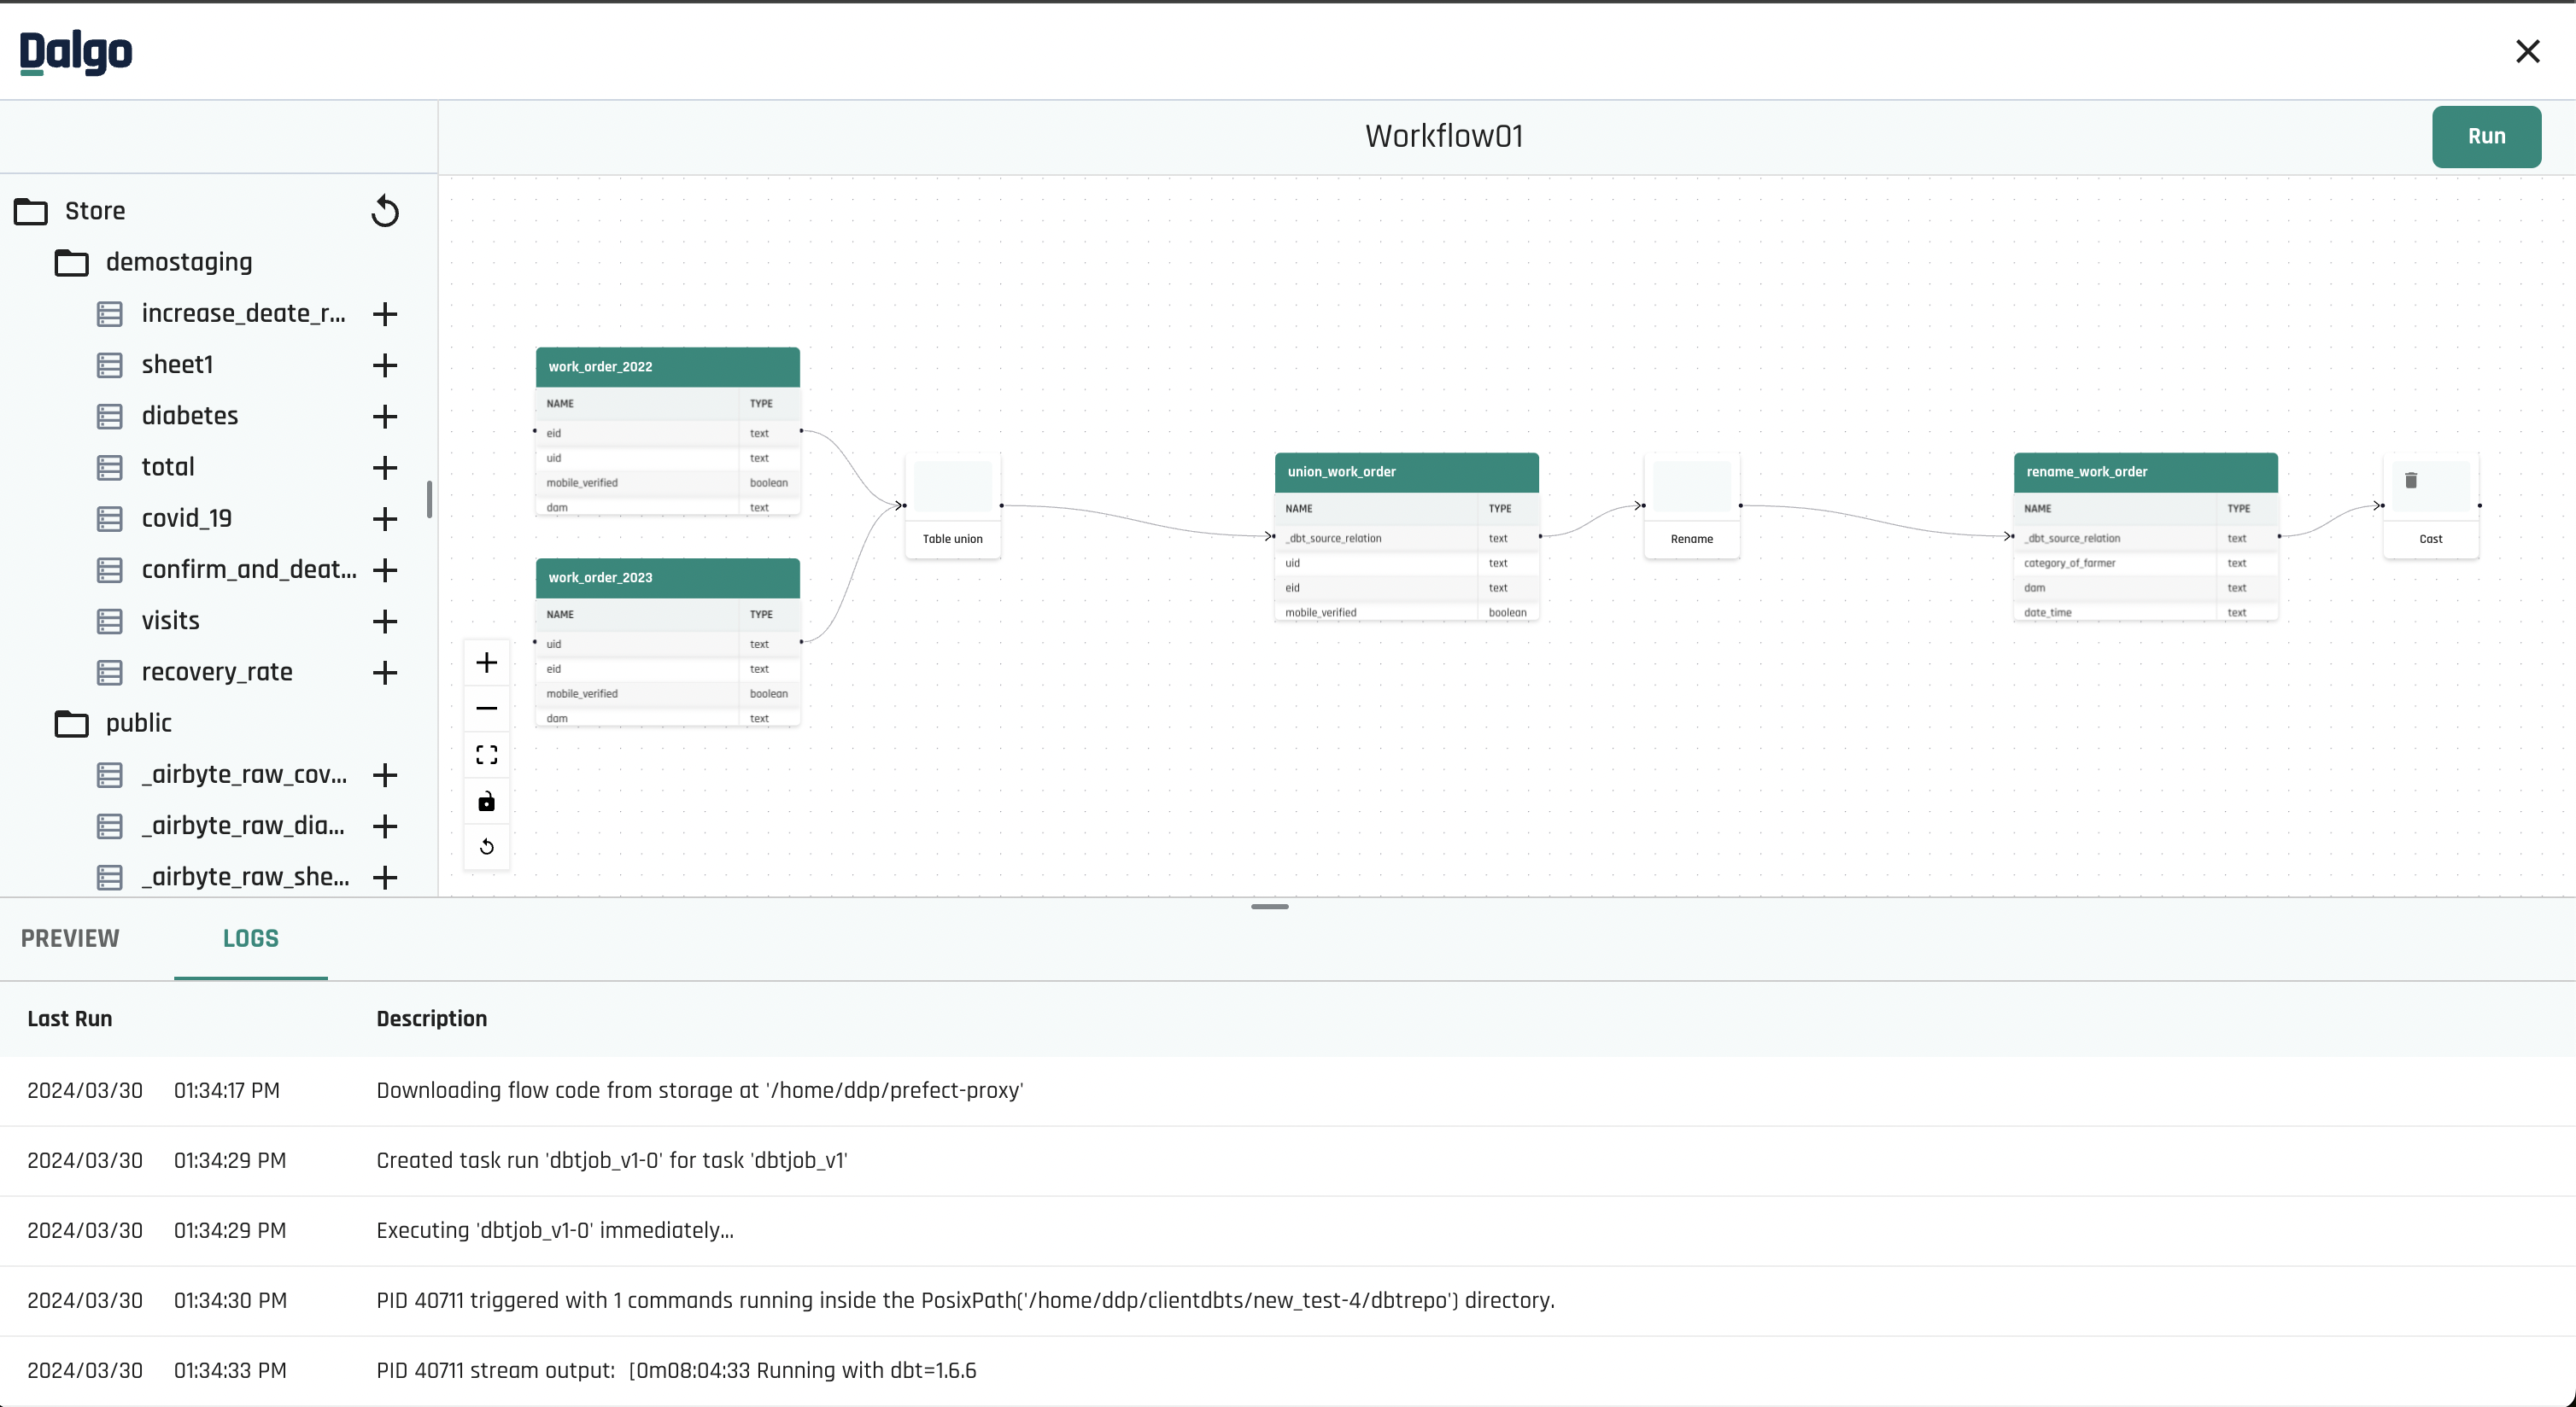Screen dimensions: 2576x1407
Task: Zoom out of the workflow canvas
Action: point(487,708)
